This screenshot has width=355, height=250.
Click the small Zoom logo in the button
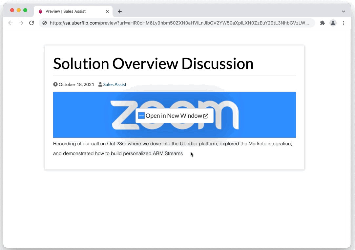(141, 116)
